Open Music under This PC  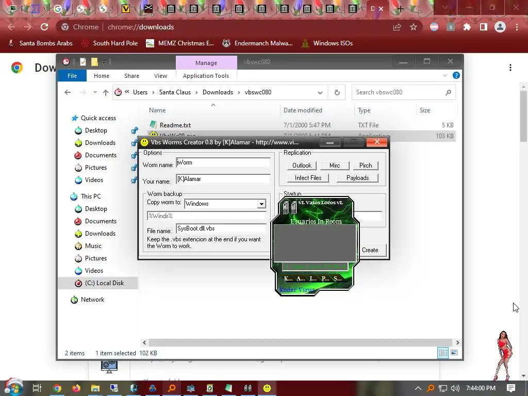pos(93,246)
